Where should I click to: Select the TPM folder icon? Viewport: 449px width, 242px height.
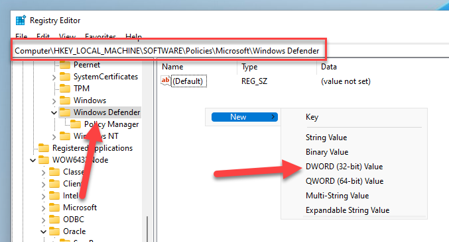tap(65, 89)
